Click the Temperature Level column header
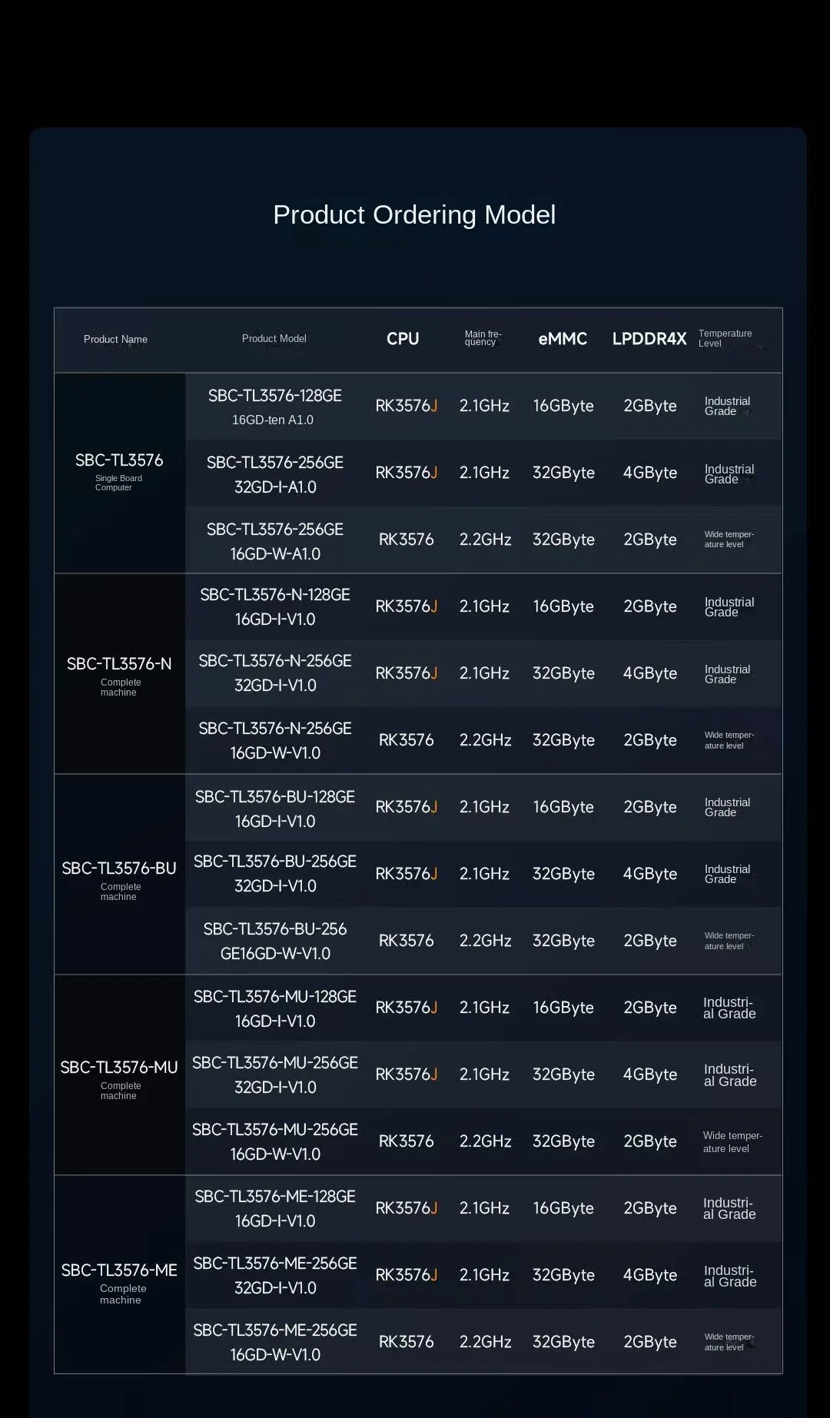This screenshot has height=1418, width=830. pyautogui.click(x=725, y=338)
